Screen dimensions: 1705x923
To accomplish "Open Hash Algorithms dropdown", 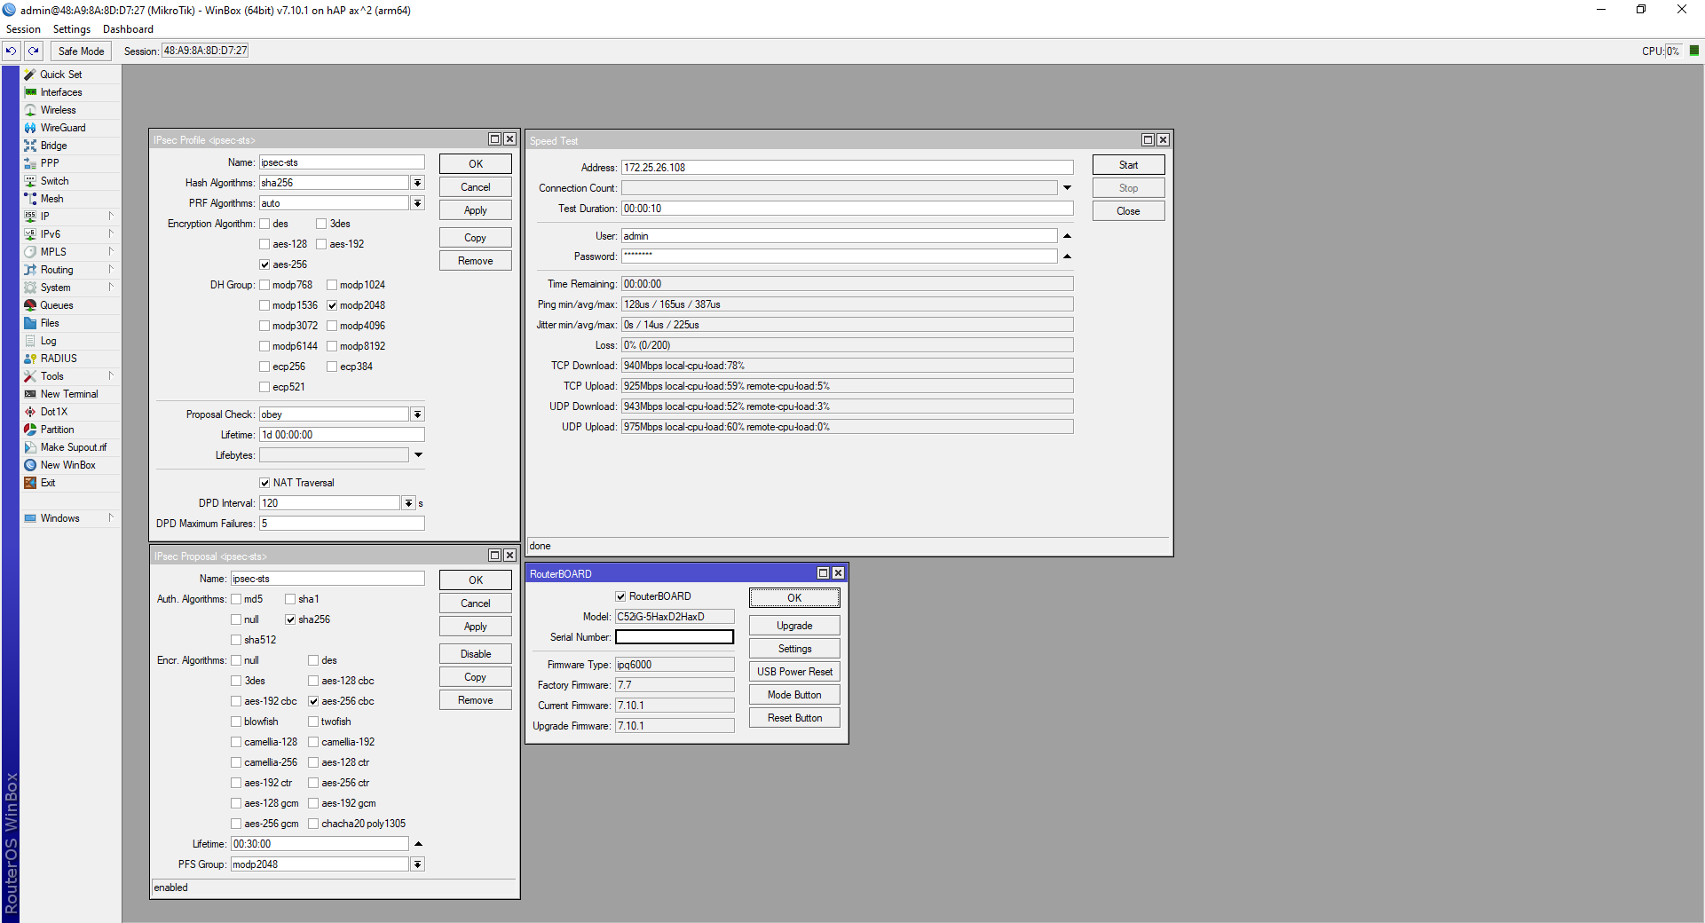I will [x=417, y=183].
